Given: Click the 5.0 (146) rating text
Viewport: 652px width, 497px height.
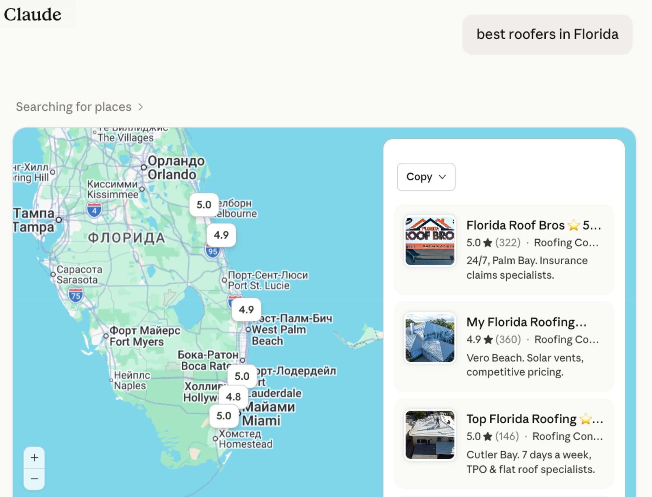Looking at the screenshot, I should [x=493, y=436].
